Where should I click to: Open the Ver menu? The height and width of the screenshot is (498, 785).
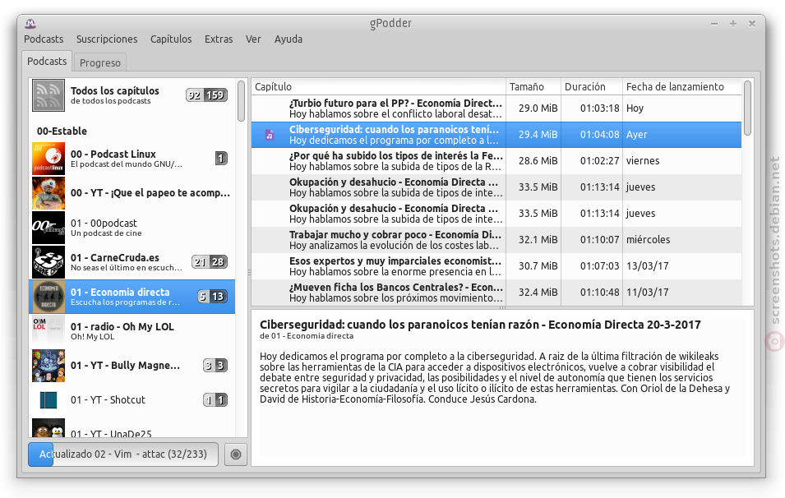click(253, 39)
